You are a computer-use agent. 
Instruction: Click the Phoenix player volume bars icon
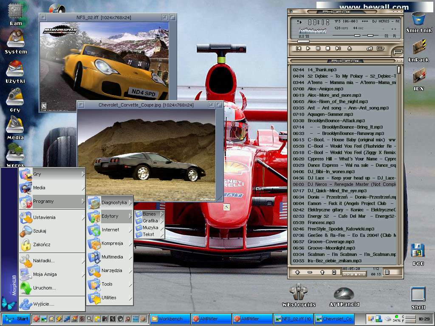pyautogui.click(x=369, y=48)
